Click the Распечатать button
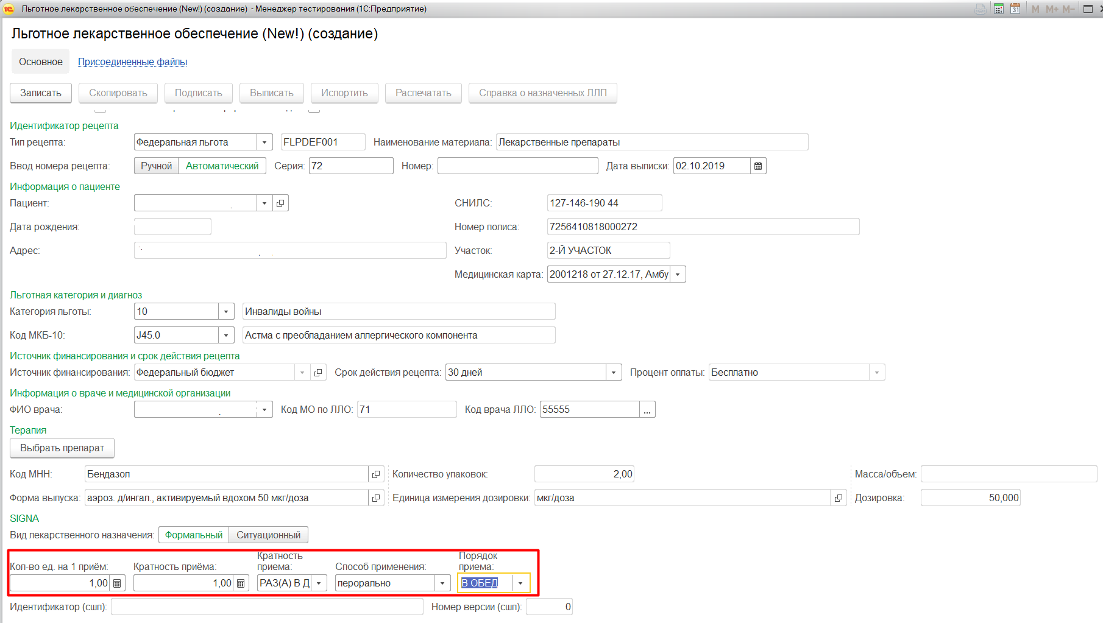Screen dimensions: 1103x623 [424, 93]
